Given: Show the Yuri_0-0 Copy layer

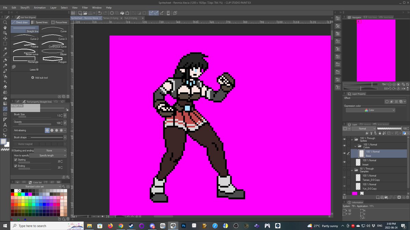Looking at the screenshot, I should tap(344, 186).
